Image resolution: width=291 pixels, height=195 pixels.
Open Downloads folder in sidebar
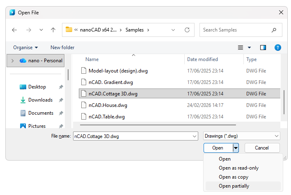point(40,100)
